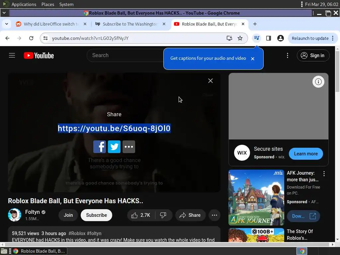The image size is (340, 255).
Task: Go back in Chrome history
Action: click(x=7, y=38)
